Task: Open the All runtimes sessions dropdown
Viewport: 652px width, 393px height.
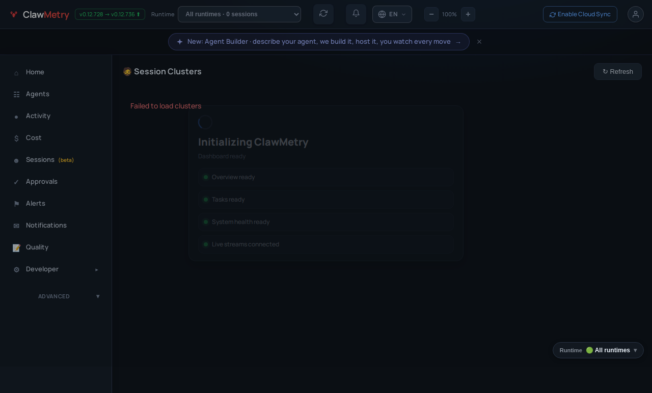Action: [239, 14]
